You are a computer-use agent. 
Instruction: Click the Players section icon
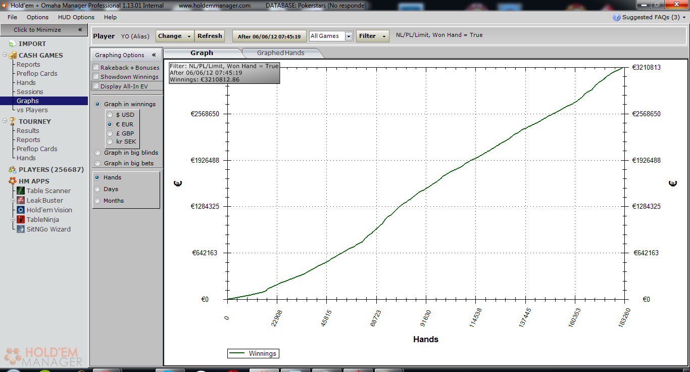pos(12,169)
